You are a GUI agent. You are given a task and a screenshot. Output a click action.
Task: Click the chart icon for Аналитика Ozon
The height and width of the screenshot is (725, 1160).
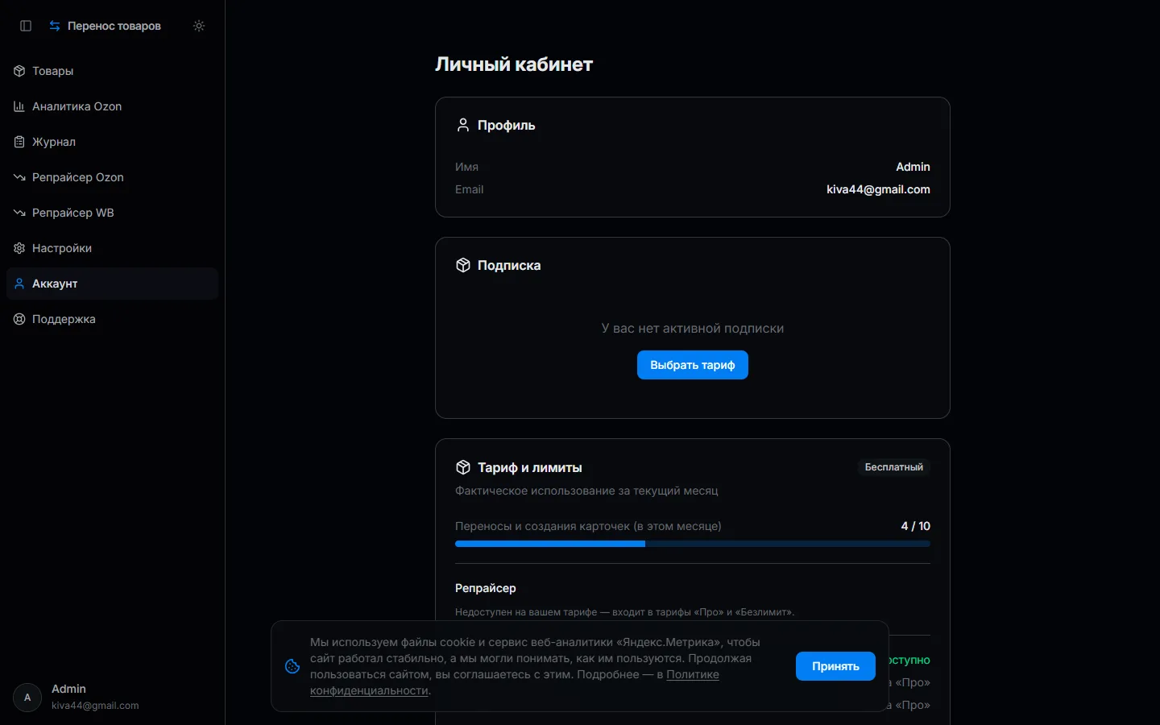(19, 106)
